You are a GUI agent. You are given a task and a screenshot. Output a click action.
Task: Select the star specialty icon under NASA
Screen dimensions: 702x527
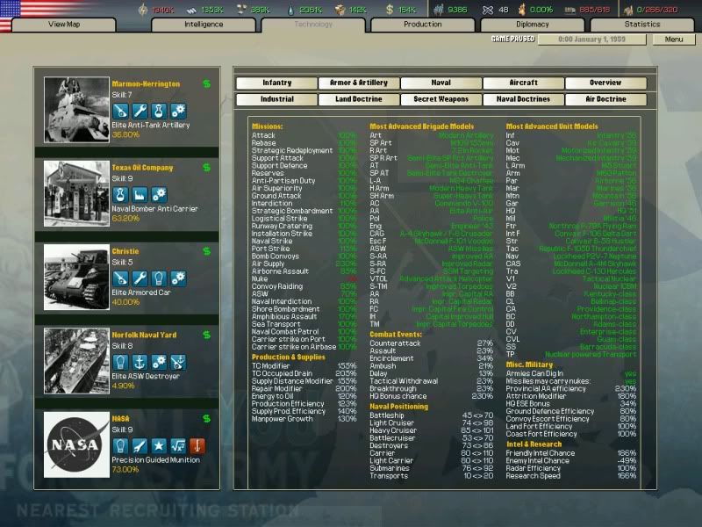pos(158,445)
